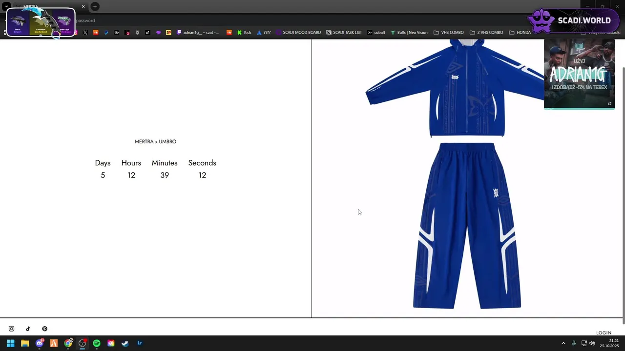Open OBS Studio from taskbar
The image size is (625, 351).
pyautogui.click(x=83, y=343)
